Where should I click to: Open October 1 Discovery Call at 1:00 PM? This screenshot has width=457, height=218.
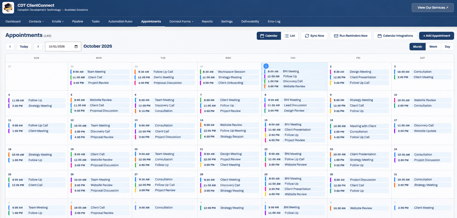point(294,81)
